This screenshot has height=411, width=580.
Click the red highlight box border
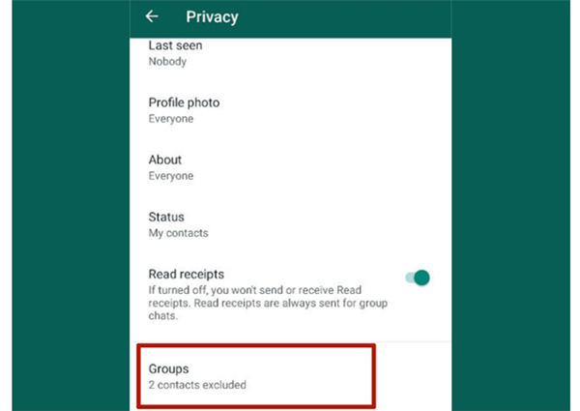(x=256, y=346)
